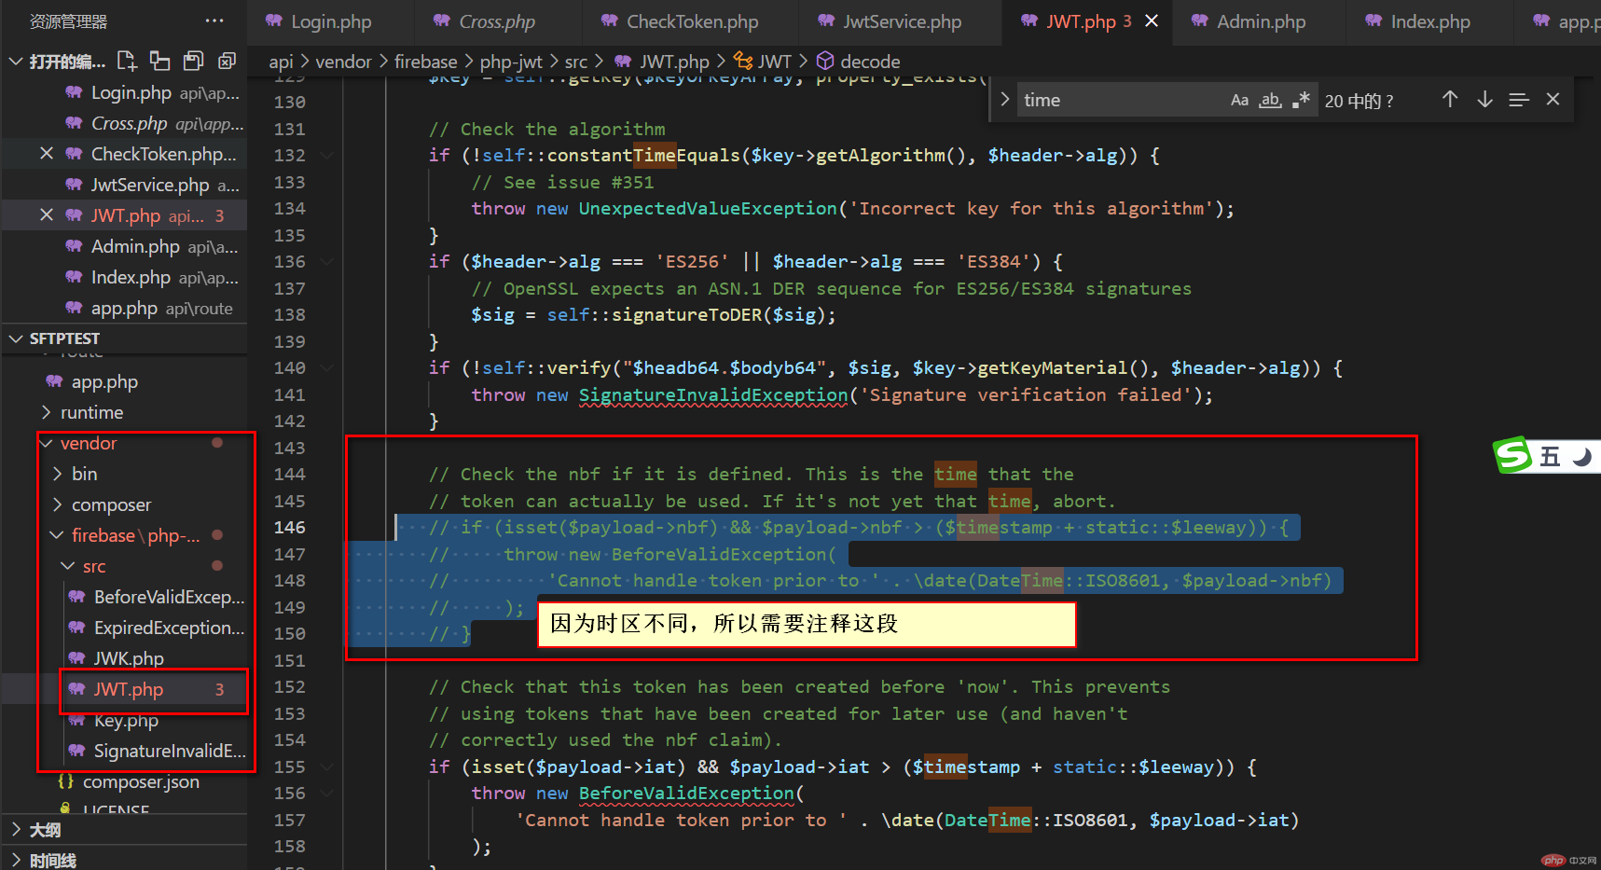Switch to the Login.php tab
The width and height of the screenshot is (1601, 870).
(x=331, y=21)
